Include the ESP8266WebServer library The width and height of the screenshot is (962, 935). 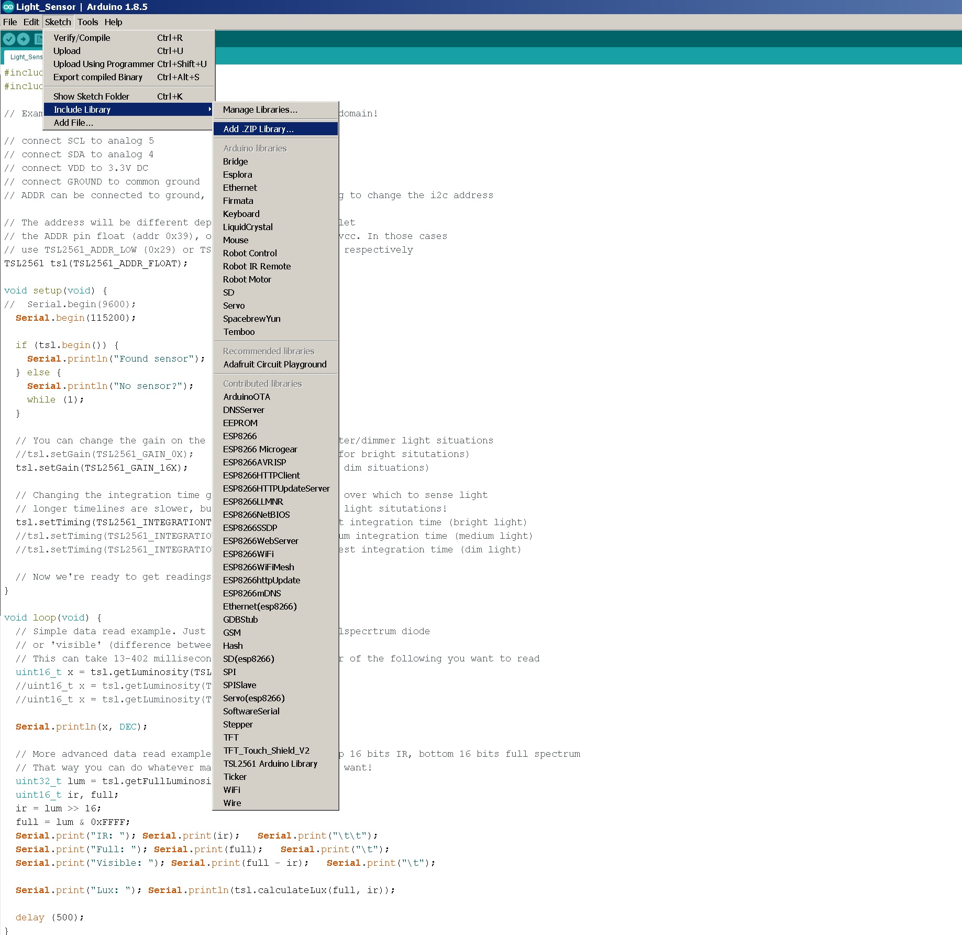[x=275, y=541]
